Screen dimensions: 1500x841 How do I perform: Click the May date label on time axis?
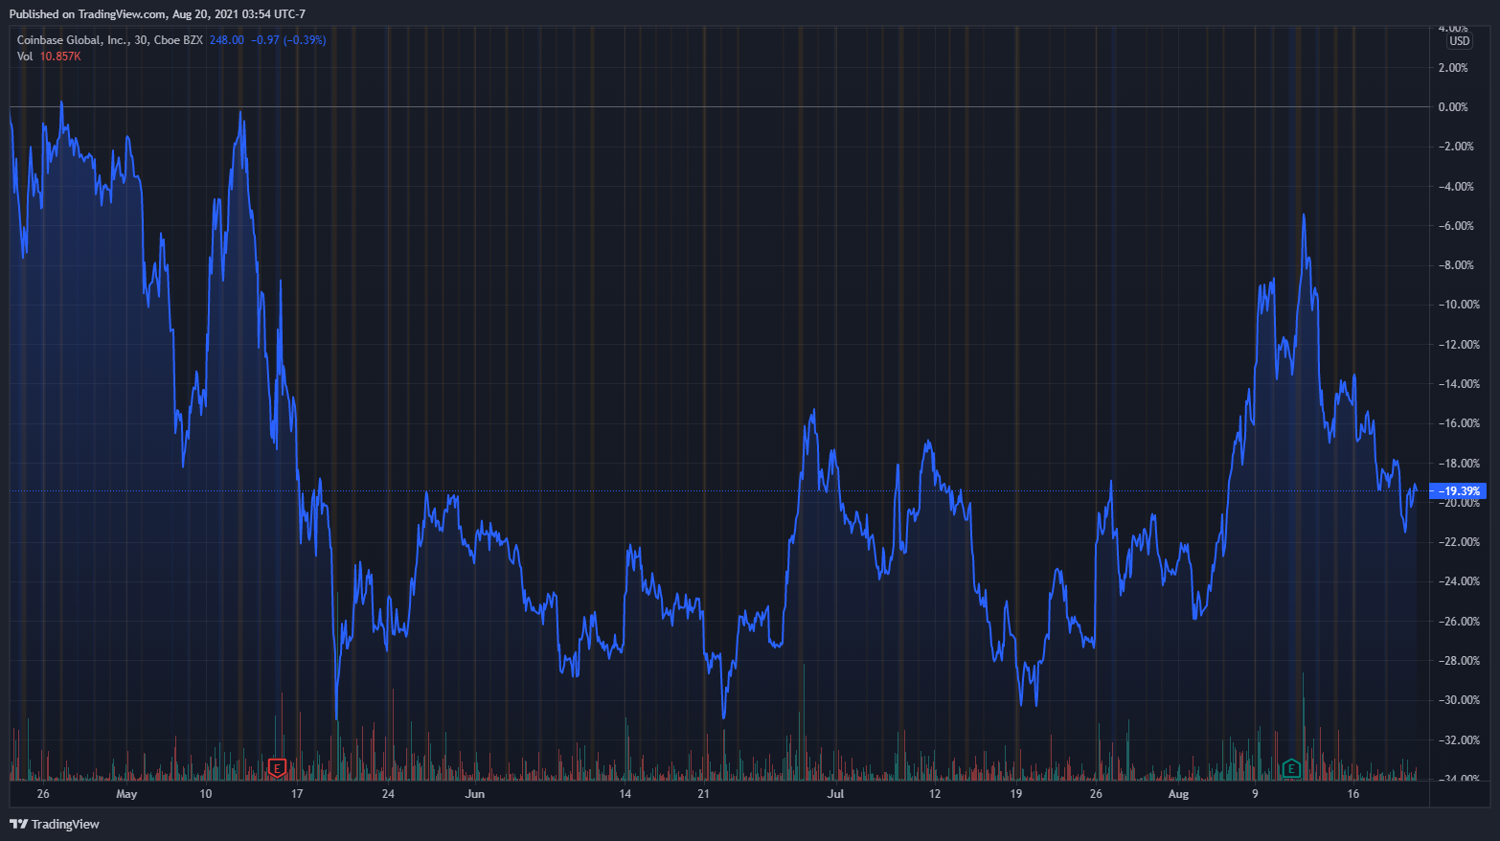pyautogui.click(x=126, y=794)
